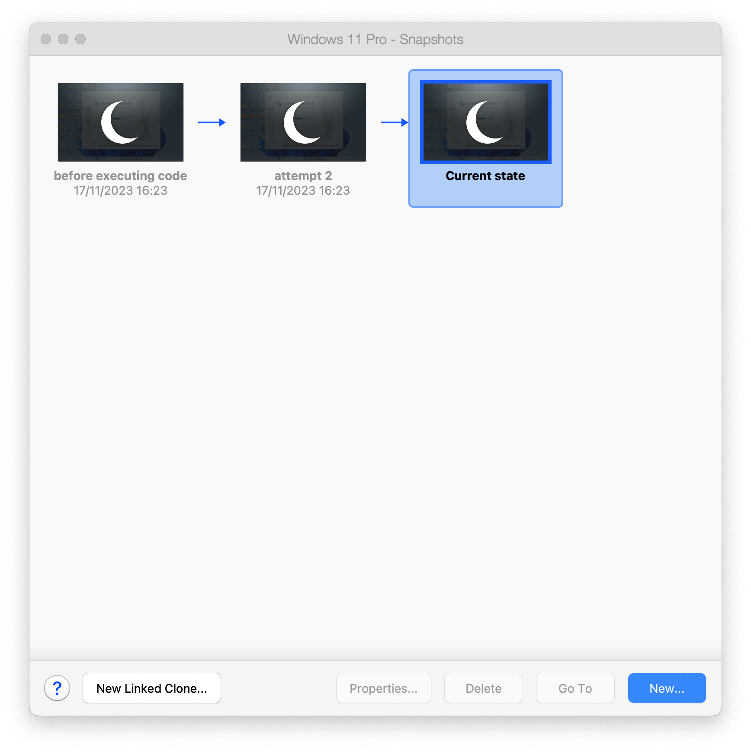Click the 'Windows 11 Pro - Snapshots' window title
Screen dimensions: 751x752
point(375,39)
